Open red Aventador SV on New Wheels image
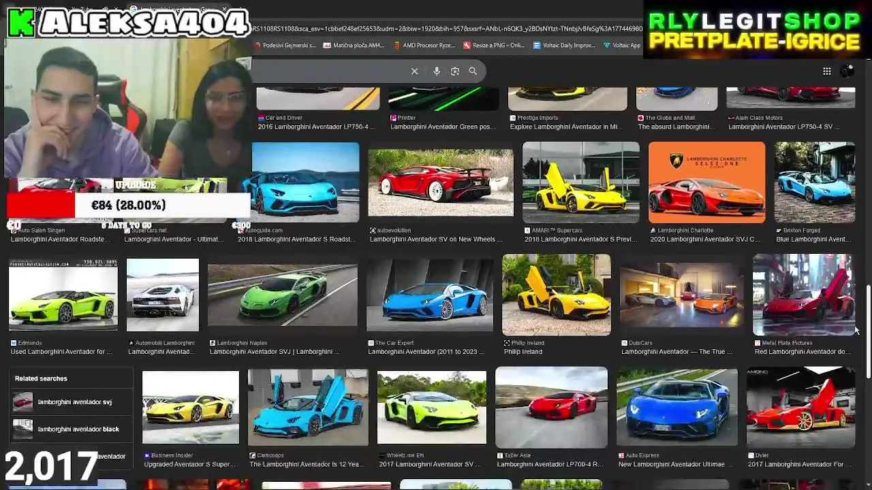This screenshot has height=490, width=872. 441,182
